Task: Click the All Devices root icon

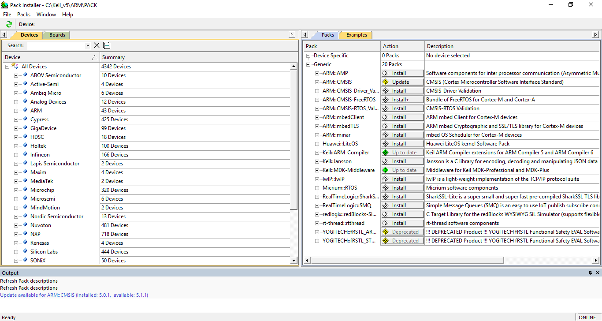Action: (x=15, y=66)
